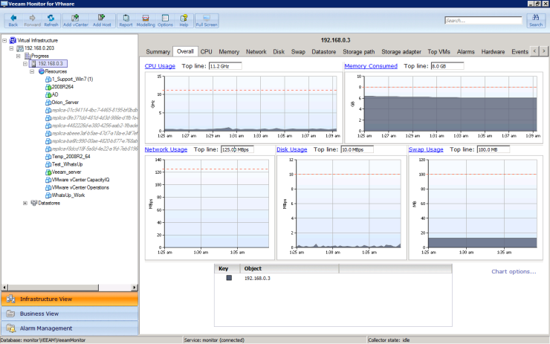Select the Test_WhatsUp virtual machine

(x=67, y=164)
